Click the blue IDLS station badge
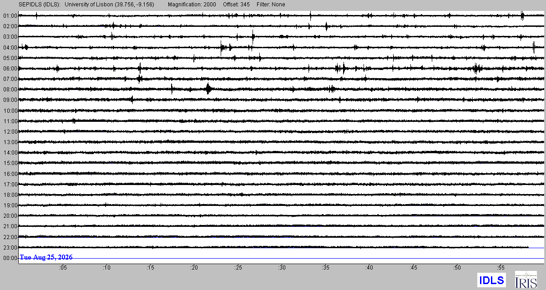The height and width of the screenshot is (290, 546). (491, 280)
